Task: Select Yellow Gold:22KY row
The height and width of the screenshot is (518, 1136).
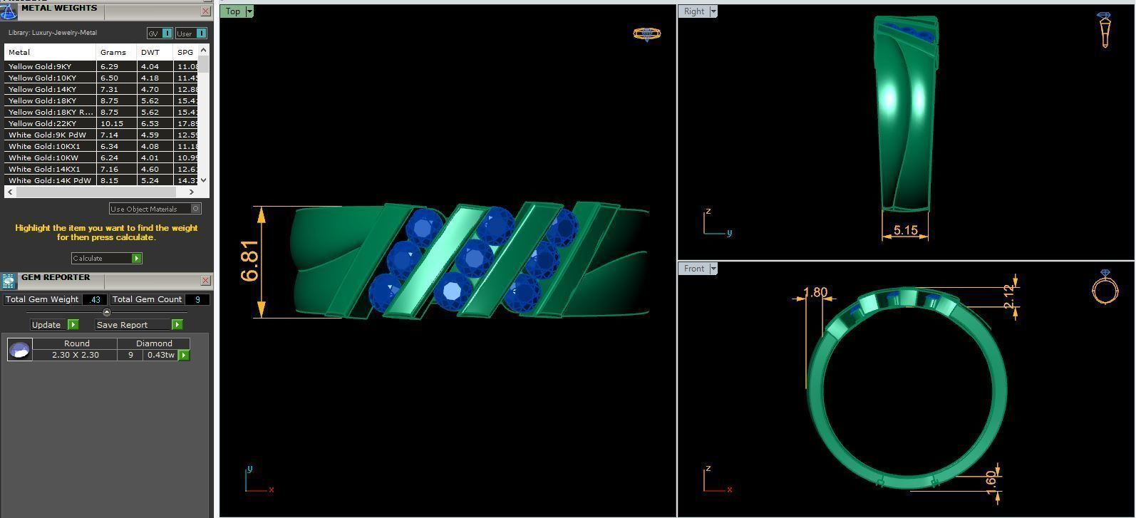Action: (x=101, y=123)
